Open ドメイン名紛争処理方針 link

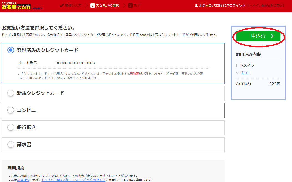pyautogui.click(x=73, y=180)
